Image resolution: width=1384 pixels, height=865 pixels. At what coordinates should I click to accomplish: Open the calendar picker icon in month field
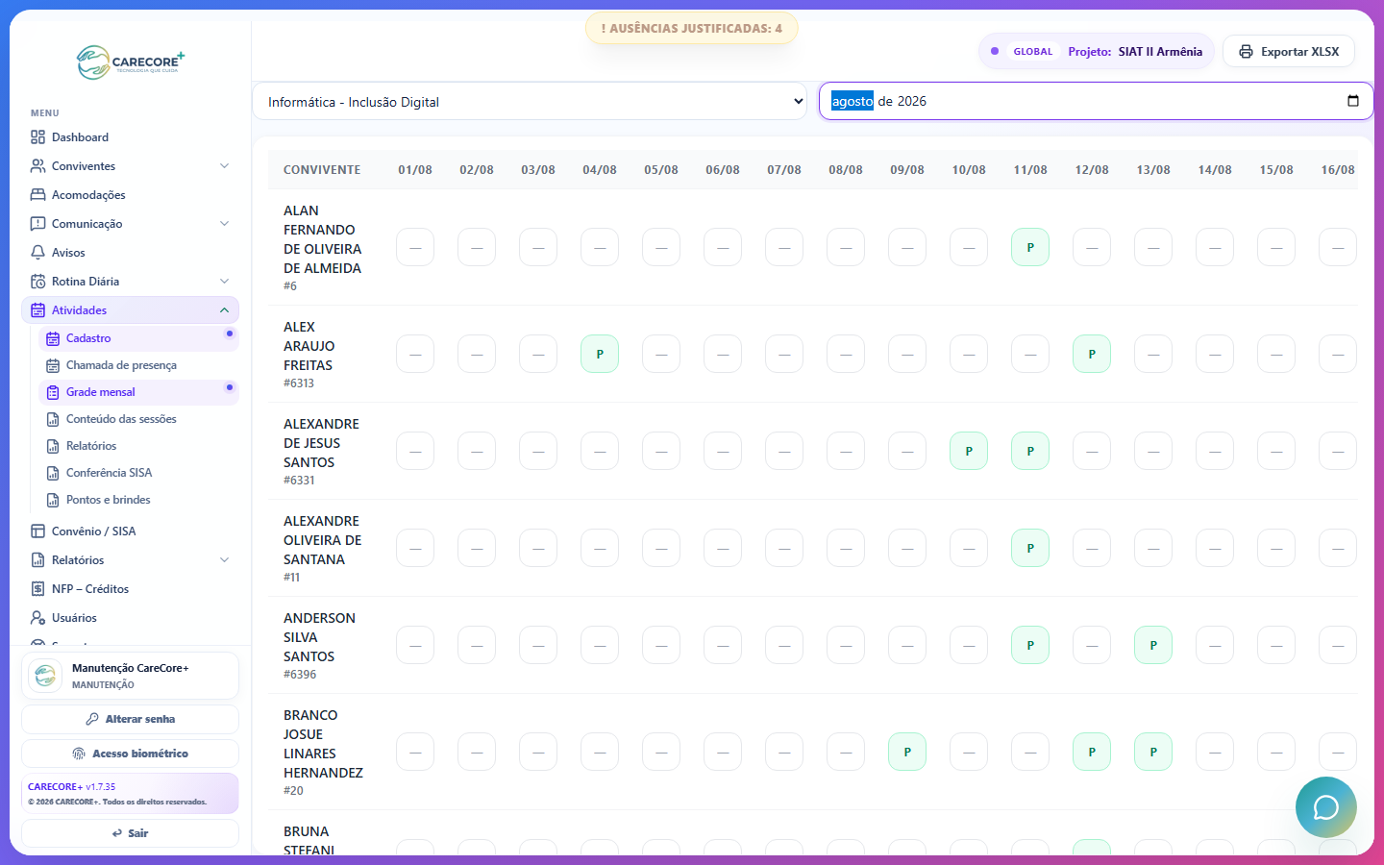(x=1353, y=101)
